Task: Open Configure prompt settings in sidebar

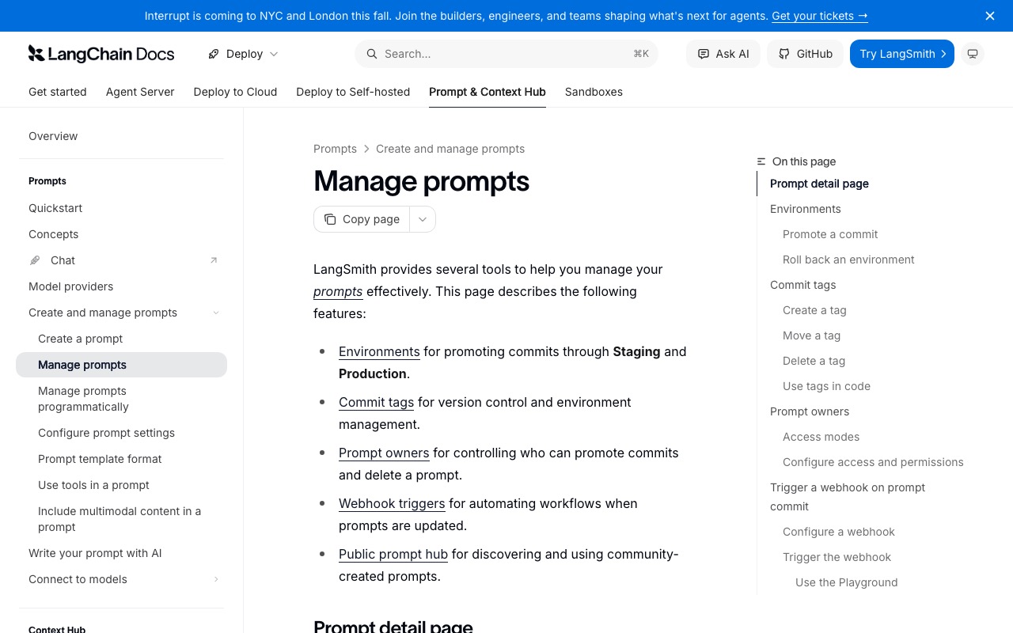Action: pos(121,433)
